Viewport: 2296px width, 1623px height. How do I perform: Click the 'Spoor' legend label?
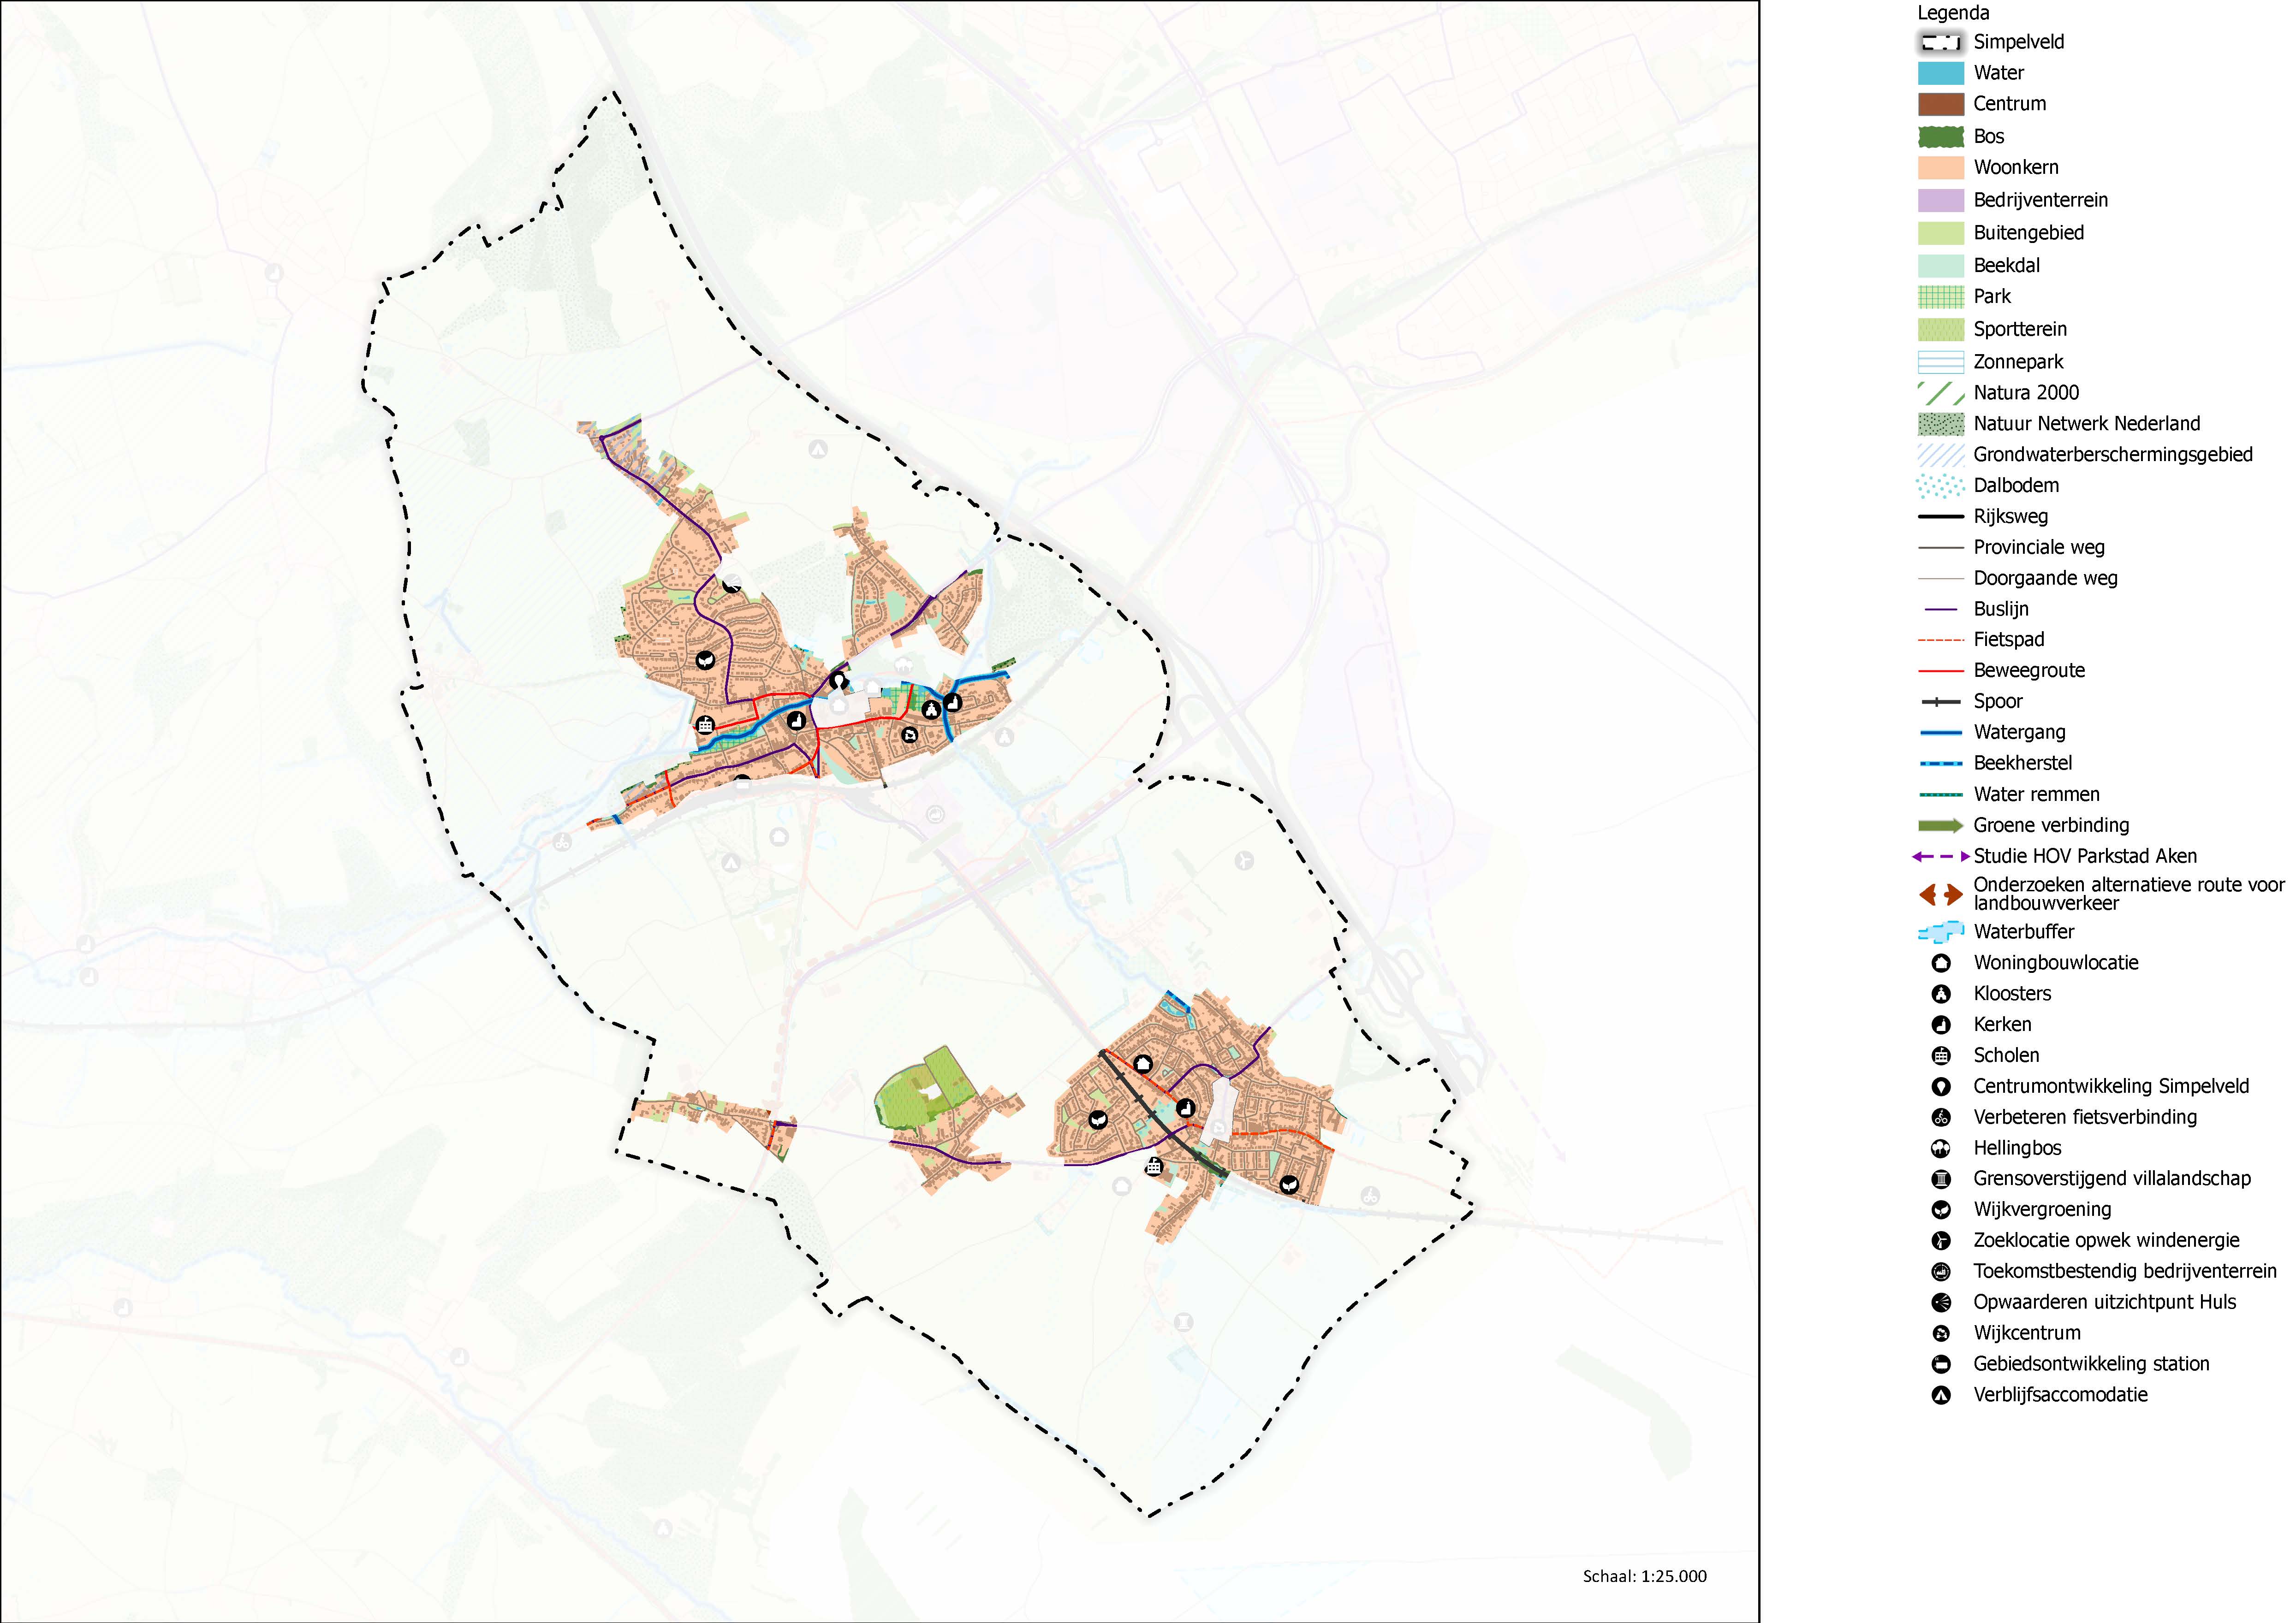[1998, 703]
